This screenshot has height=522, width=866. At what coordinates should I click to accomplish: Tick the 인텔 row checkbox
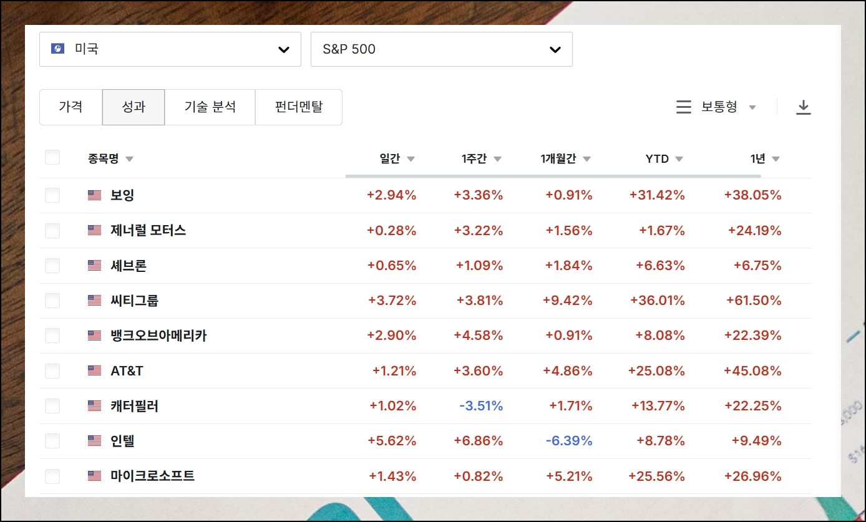(x=52, y=441)
